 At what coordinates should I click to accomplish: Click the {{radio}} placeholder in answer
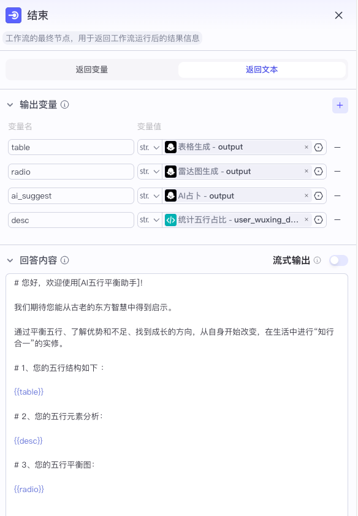(29, 489)
